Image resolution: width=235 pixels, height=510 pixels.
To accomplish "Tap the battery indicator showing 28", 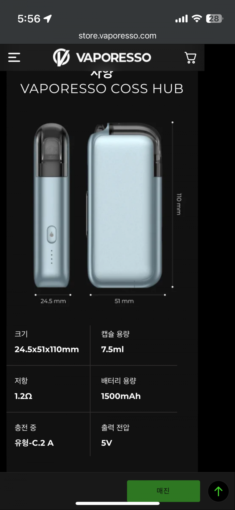I will (214, 19).
